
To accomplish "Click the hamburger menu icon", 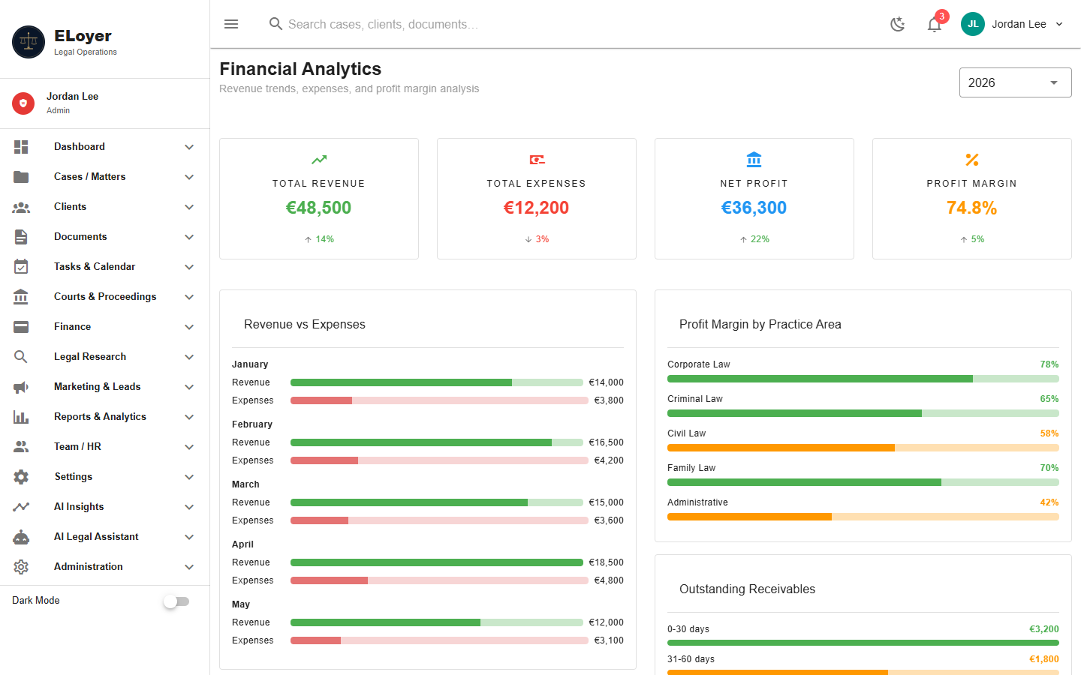I will [231, 24].
